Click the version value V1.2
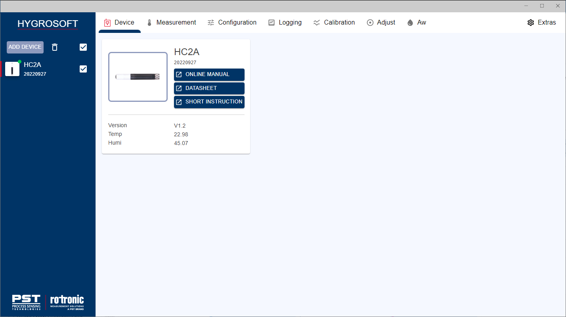The height and width of the screenshot is (317, 566). (180, 126)
